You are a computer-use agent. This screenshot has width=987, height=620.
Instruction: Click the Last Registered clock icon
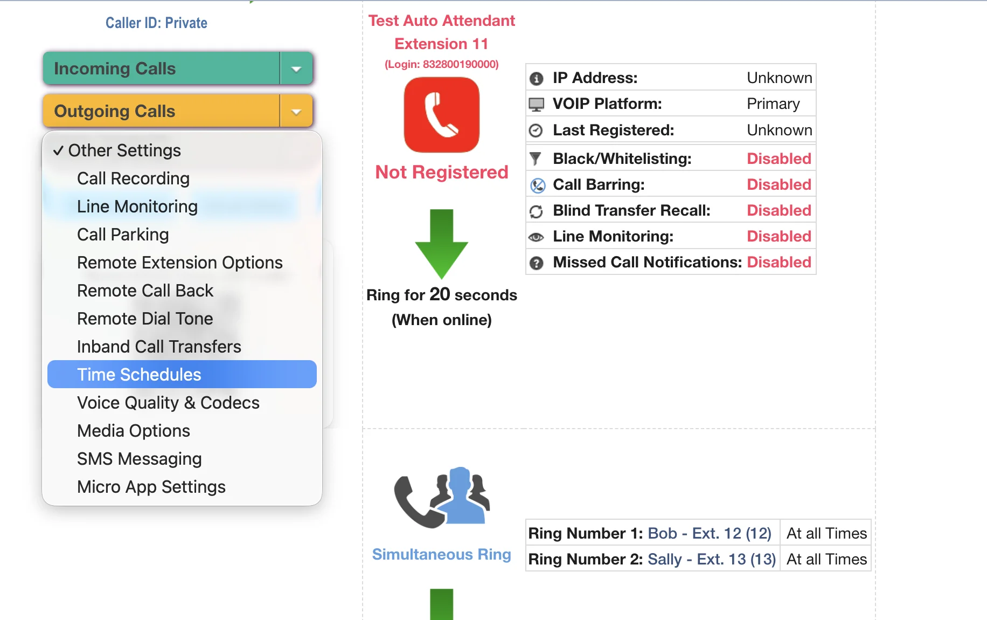tap(537, 130)
